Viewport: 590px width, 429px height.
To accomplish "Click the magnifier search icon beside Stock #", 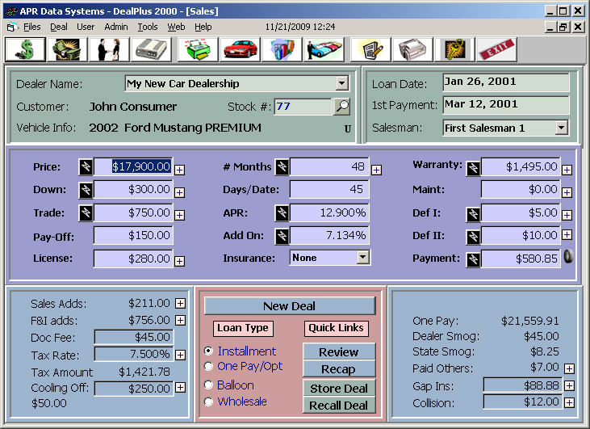I will click(x=341, y=107).
